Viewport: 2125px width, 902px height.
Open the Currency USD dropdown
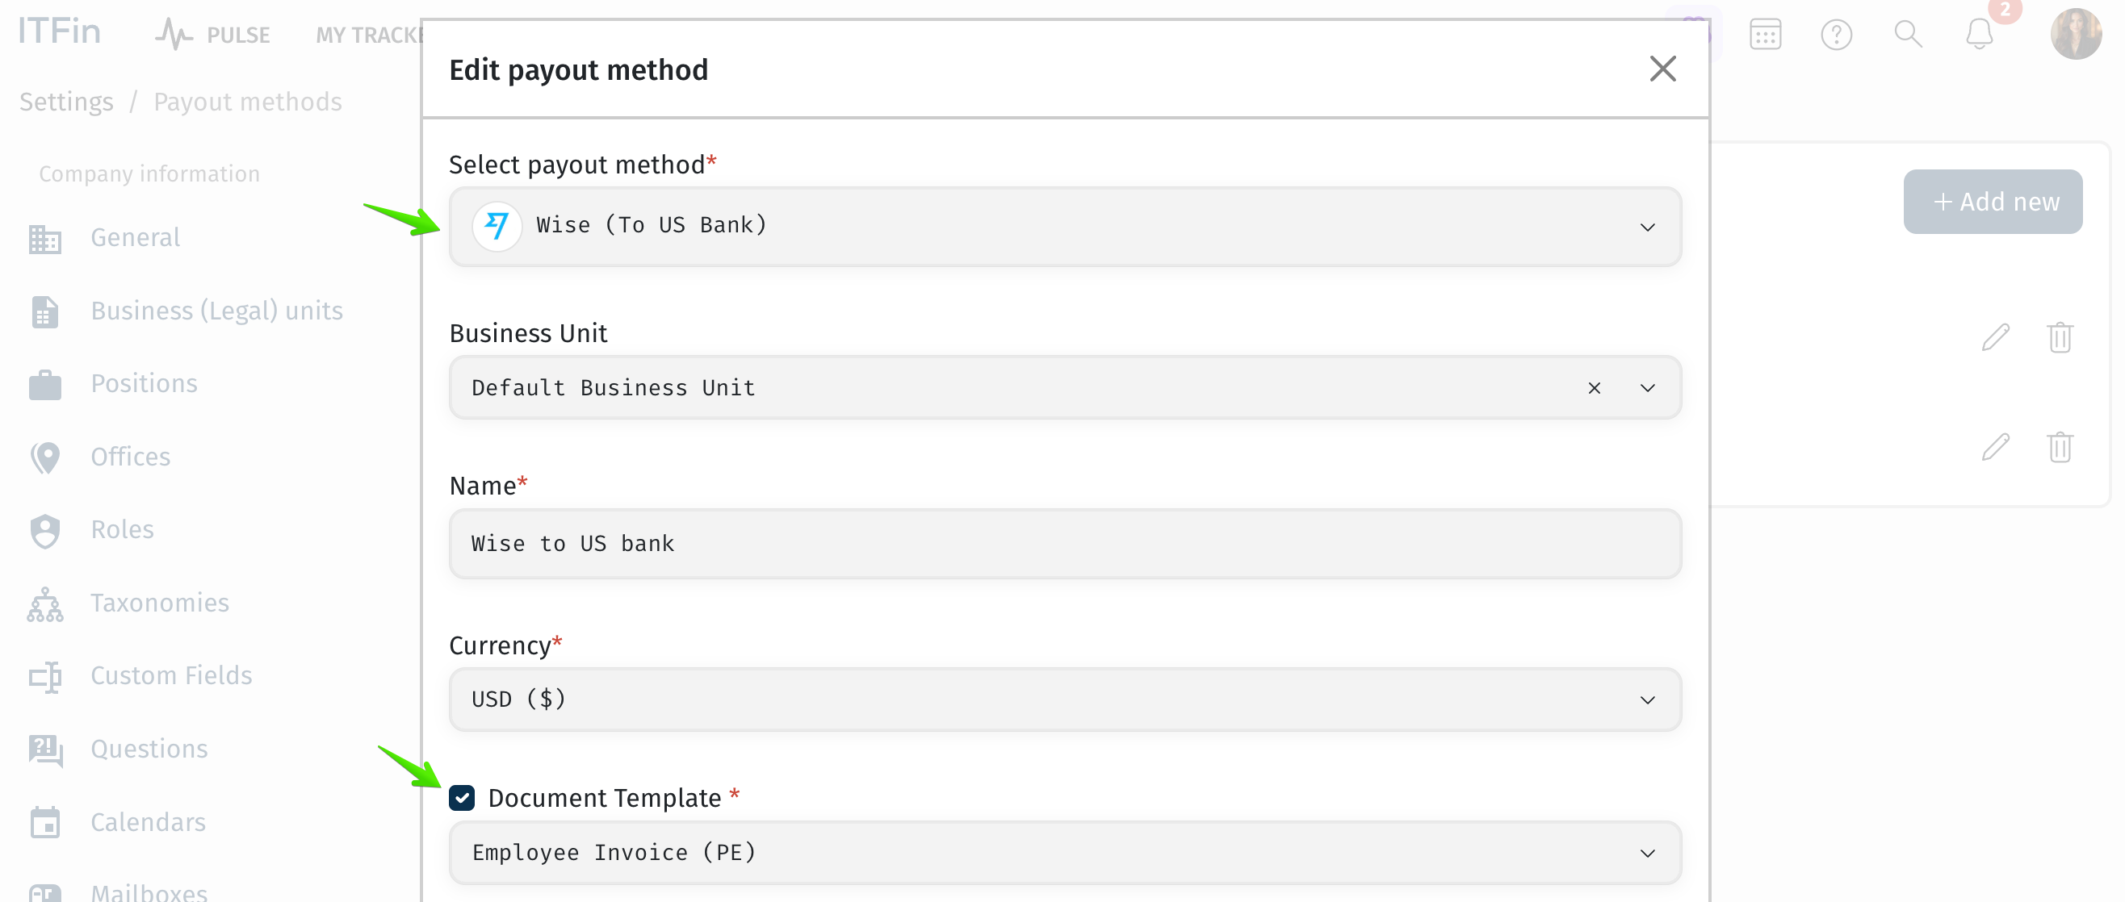1065,699
